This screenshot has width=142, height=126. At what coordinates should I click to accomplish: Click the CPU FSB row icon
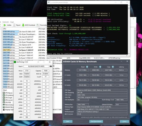(4, 102)
